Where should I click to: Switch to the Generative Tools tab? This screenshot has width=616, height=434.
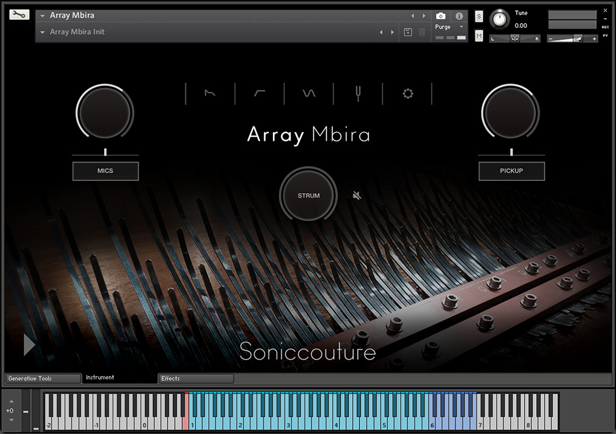42,378
